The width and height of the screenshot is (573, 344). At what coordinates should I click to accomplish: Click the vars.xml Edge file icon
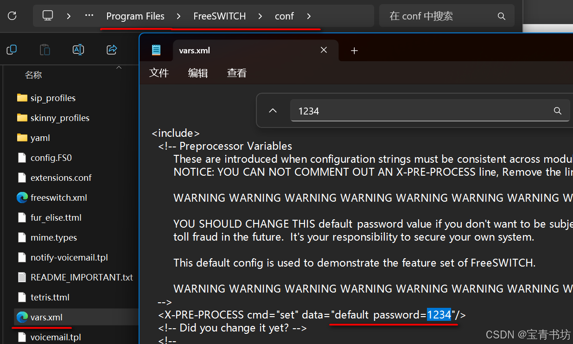pyautogui.click(x=22, y=317)
